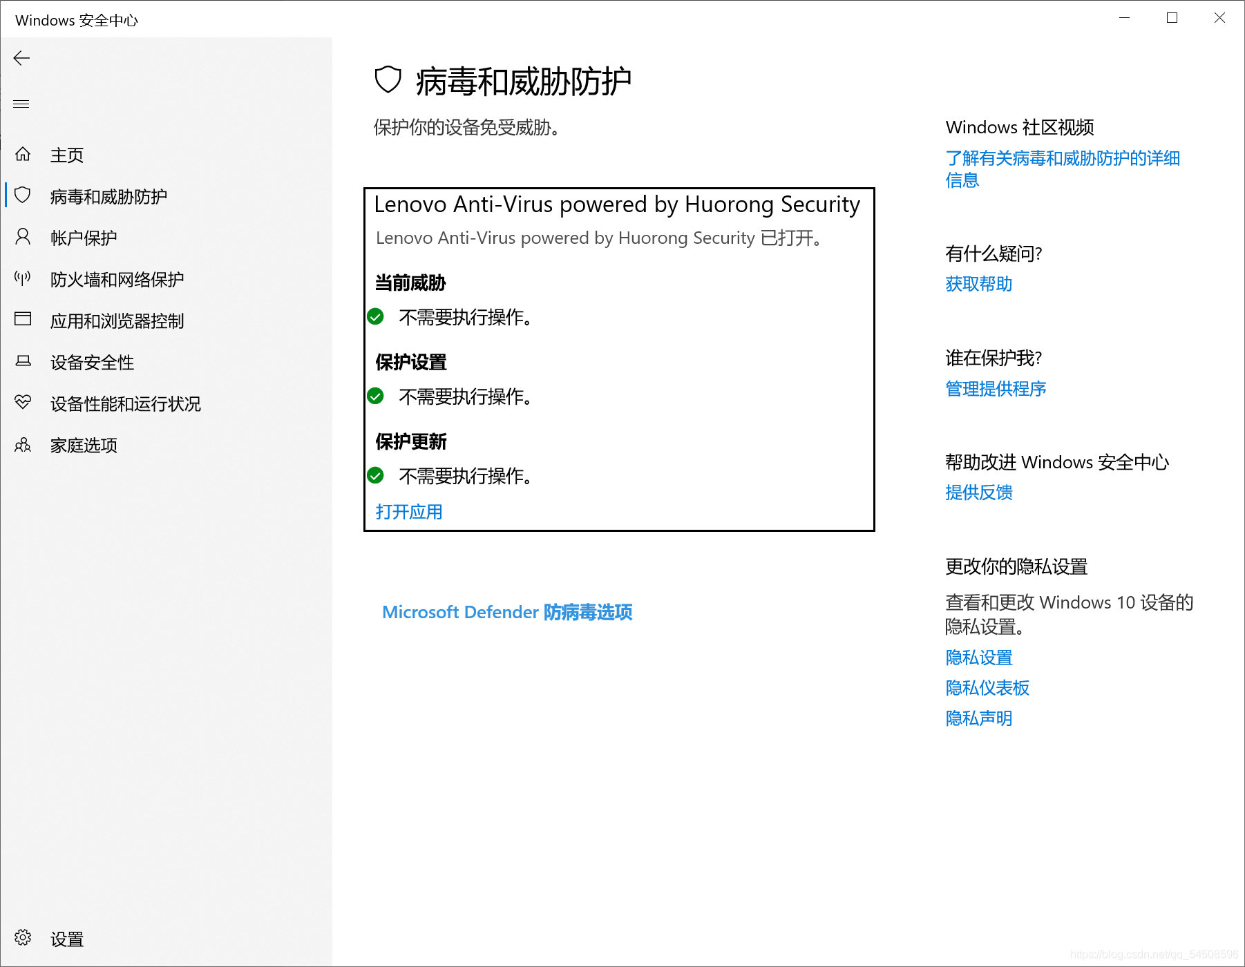Click the Windows 社区视频 heading

pyautogui.click(x=1020, y=128)
